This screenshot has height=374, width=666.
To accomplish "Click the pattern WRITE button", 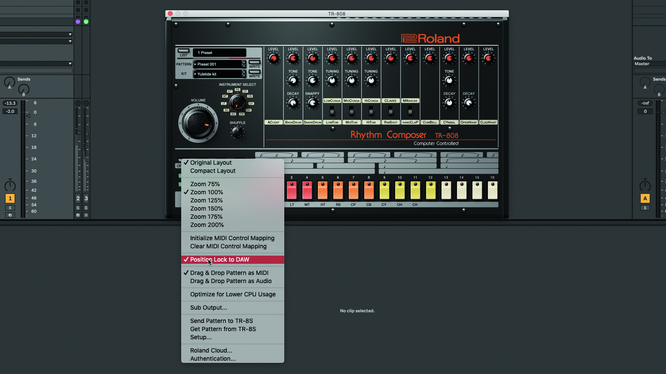I will 255,62.
